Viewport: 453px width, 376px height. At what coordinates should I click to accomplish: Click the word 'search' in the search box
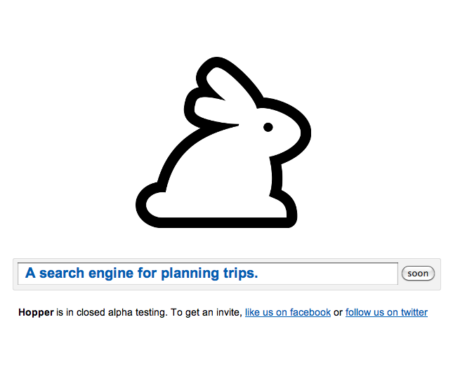pyautogui.click(x=62, y=273)
